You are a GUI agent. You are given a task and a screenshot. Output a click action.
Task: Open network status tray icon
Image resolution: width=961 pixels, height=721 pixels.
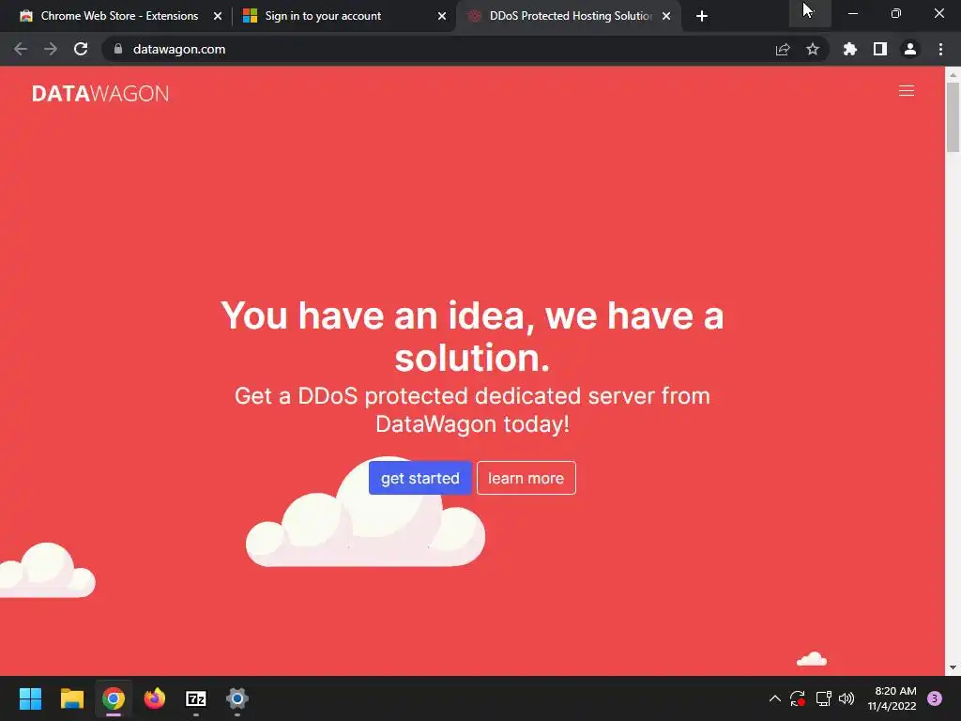pos(823,698)
